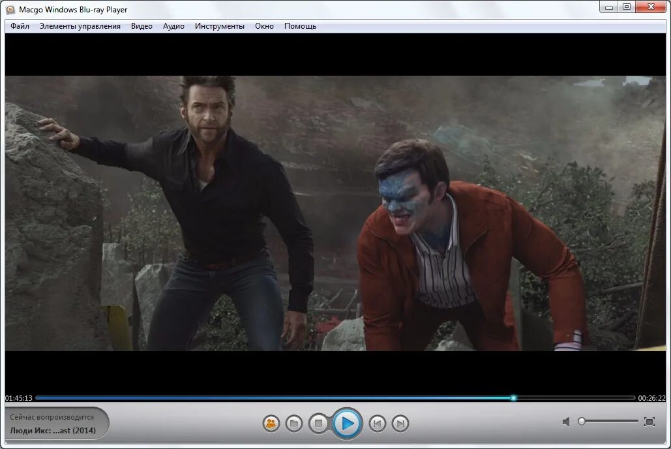Click the elapsed time 01:45:13
Screen dimensions: 671x449
tap(19, 398)
